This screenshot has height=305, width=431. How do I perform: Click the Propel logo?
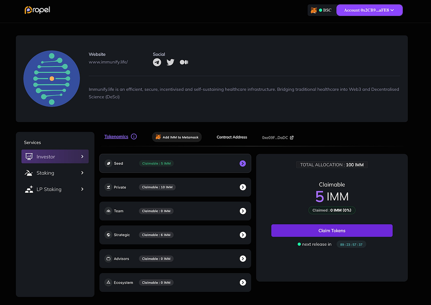37,10
